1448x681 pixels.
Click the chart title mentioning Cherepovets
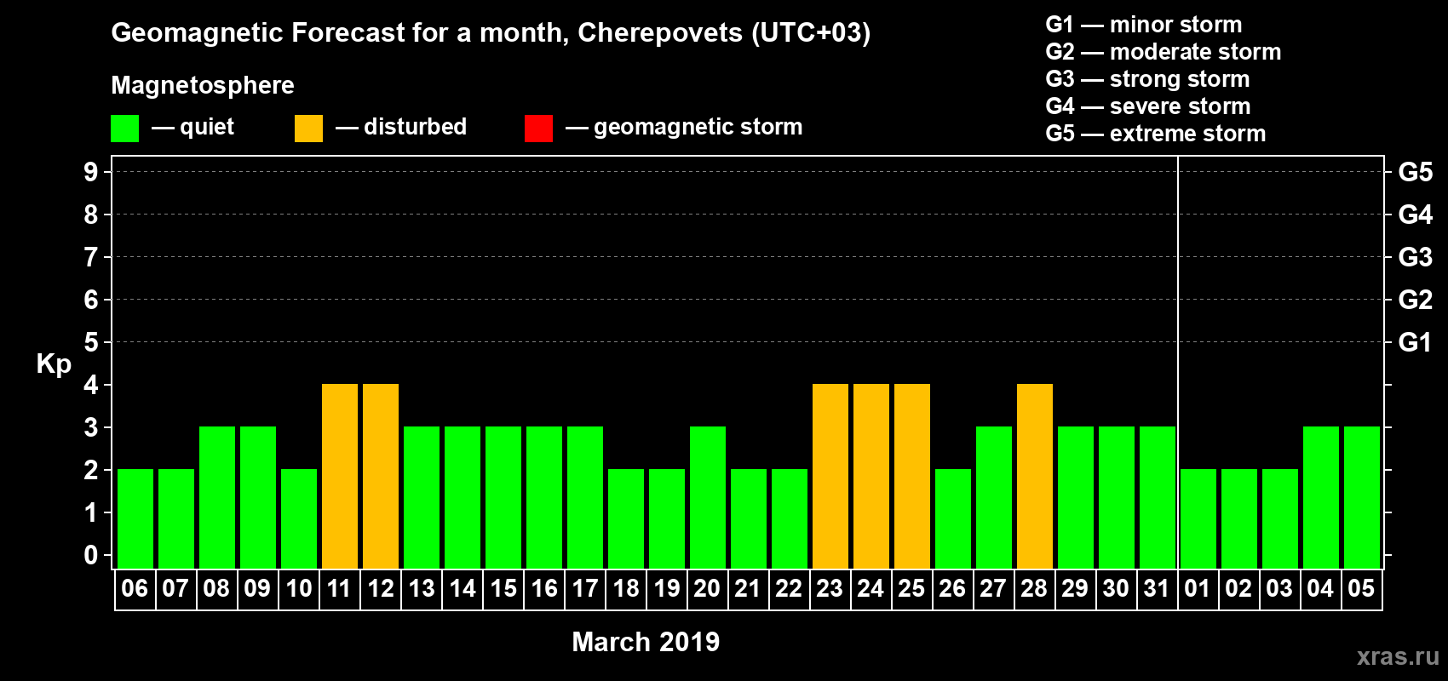pyautogui.click(x=491, y=33)
